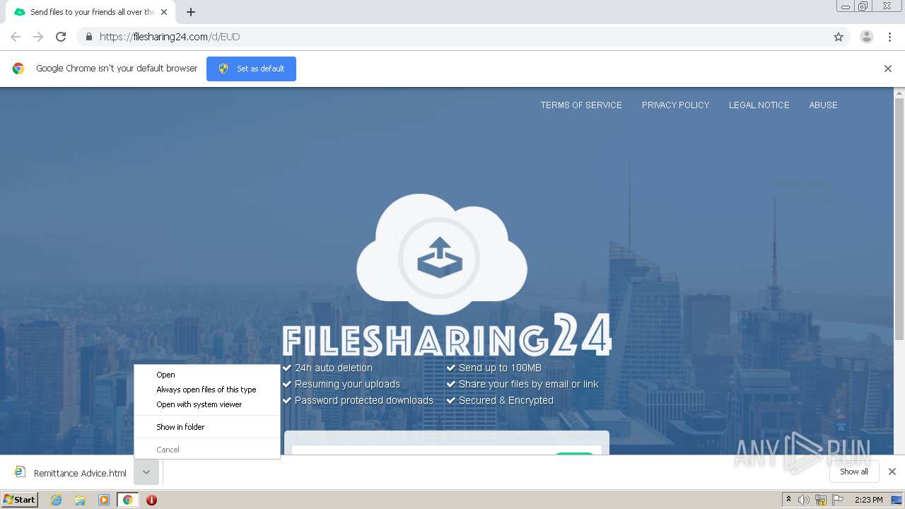Open Chrome's three-dot menu
The image size is (905, 509).
click(889, 37)
